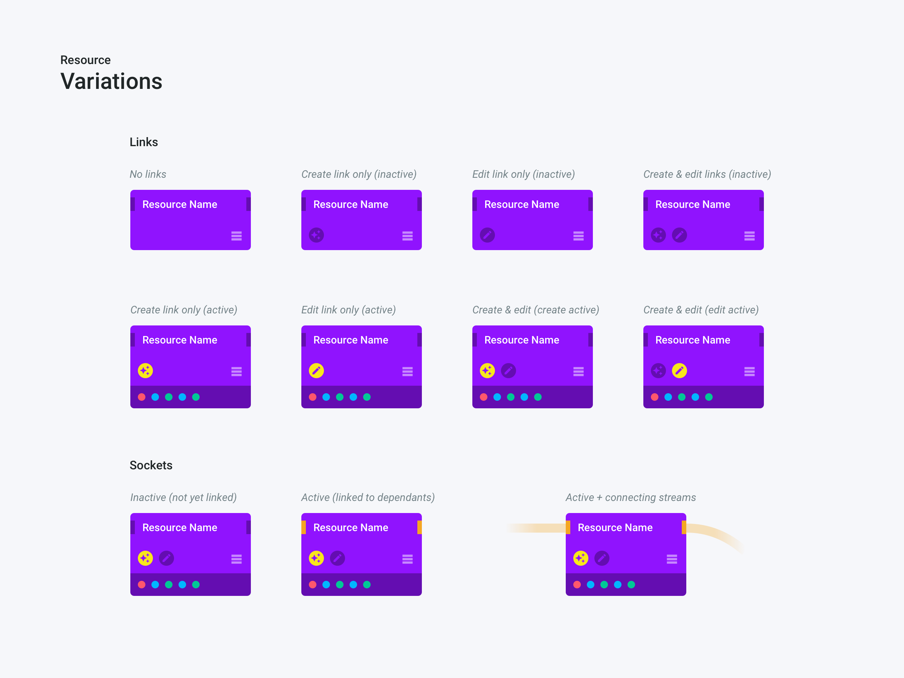Click red dot on 'Create link only (active)' card
904x678 pixels.
point(142,397)
